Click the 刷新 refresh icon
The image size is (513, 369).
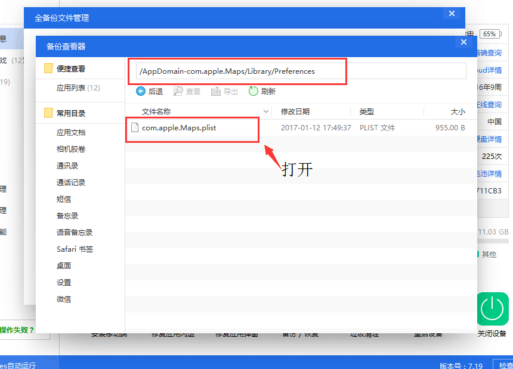pos(254,91)
